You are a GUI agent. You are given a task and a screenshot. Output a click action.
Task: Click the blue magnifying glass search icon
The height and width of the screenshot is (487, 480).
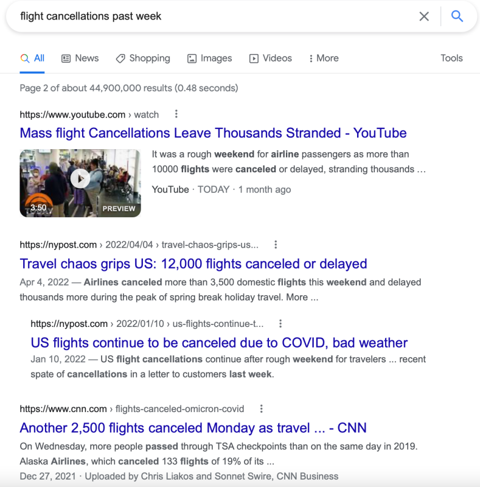(457, 16)
